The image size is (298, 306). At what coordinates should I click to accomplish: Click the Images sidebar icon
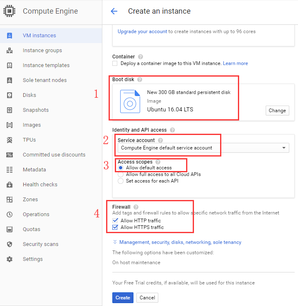10,125
